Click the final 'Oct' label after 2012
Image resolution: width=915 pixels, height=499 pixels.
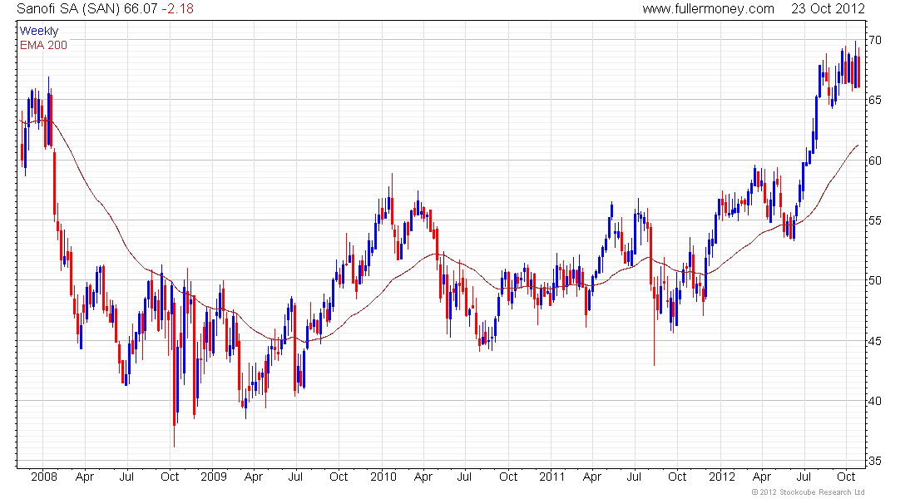point(846,477)
